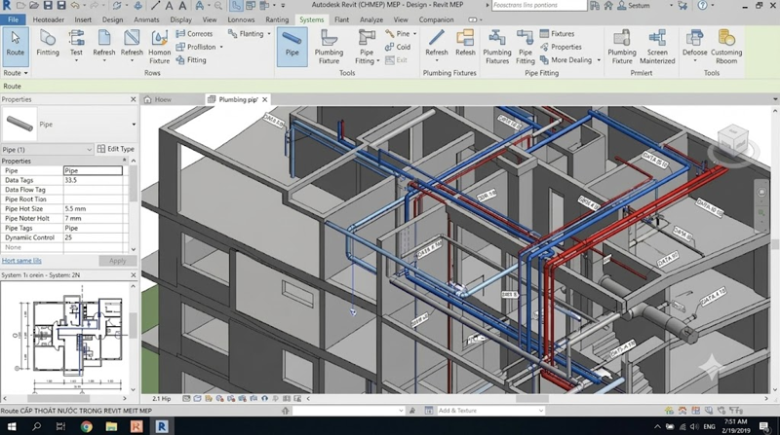Click the 3D view horizontal scrollbar

[531, 399]
